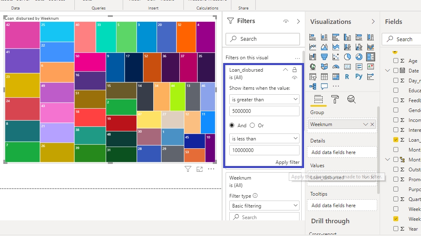Select the Or radio button
The height and width of the screenshot is (236, 421).
click(x=252, y=125)
